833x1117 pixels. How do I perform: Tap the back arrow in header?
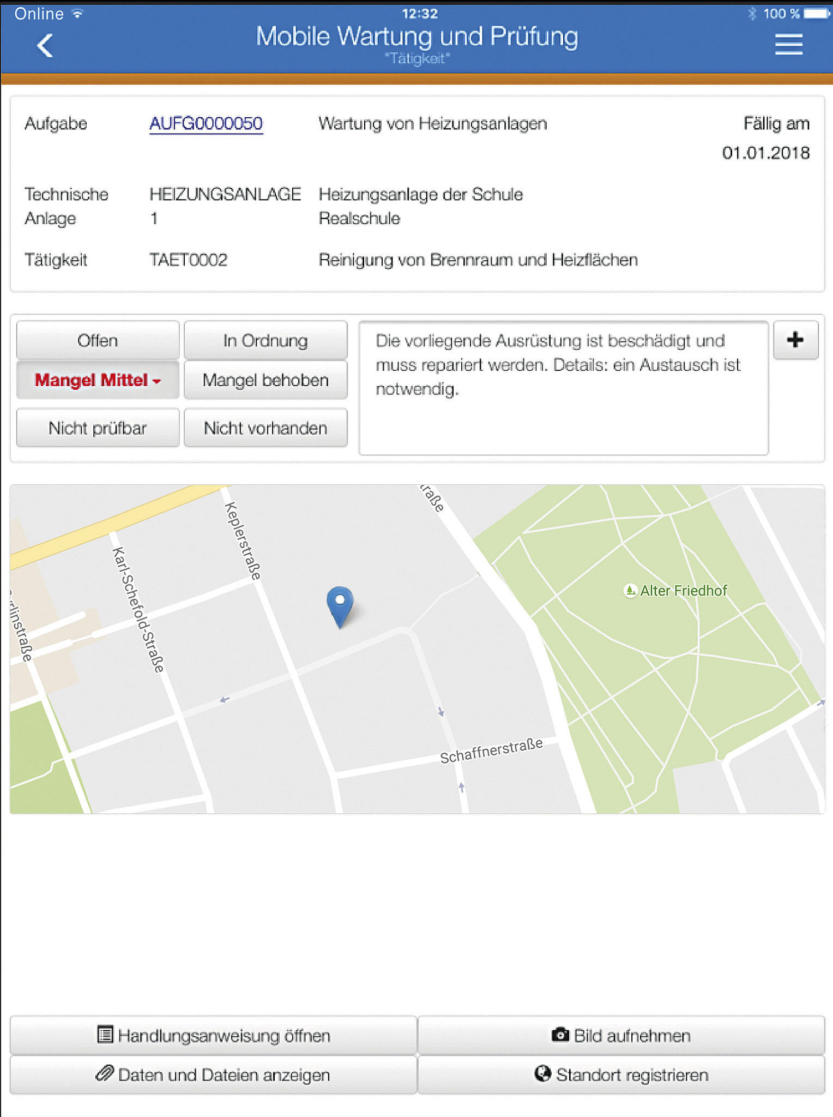tap(45, 45)
